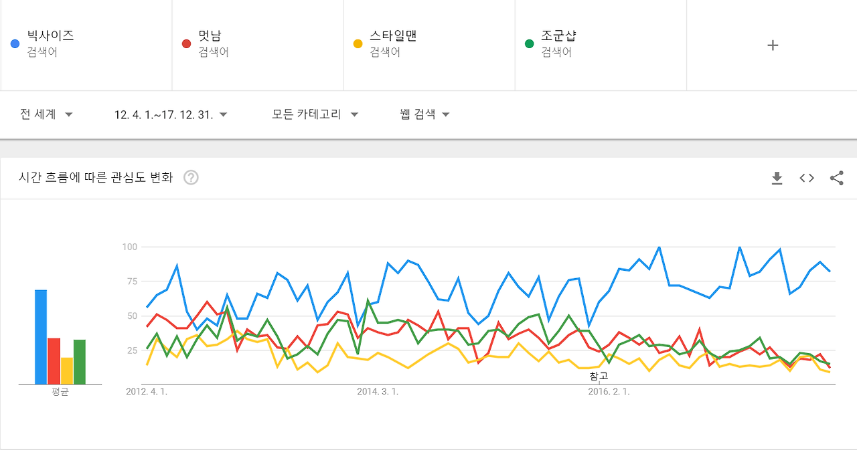Open the help question mark icon
This screenshot has height=450, width=857.
(x=191, y=178)
